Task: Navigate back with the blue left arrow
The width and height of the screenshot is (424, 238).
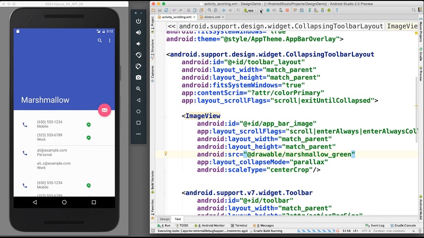Action: [224, 10]
